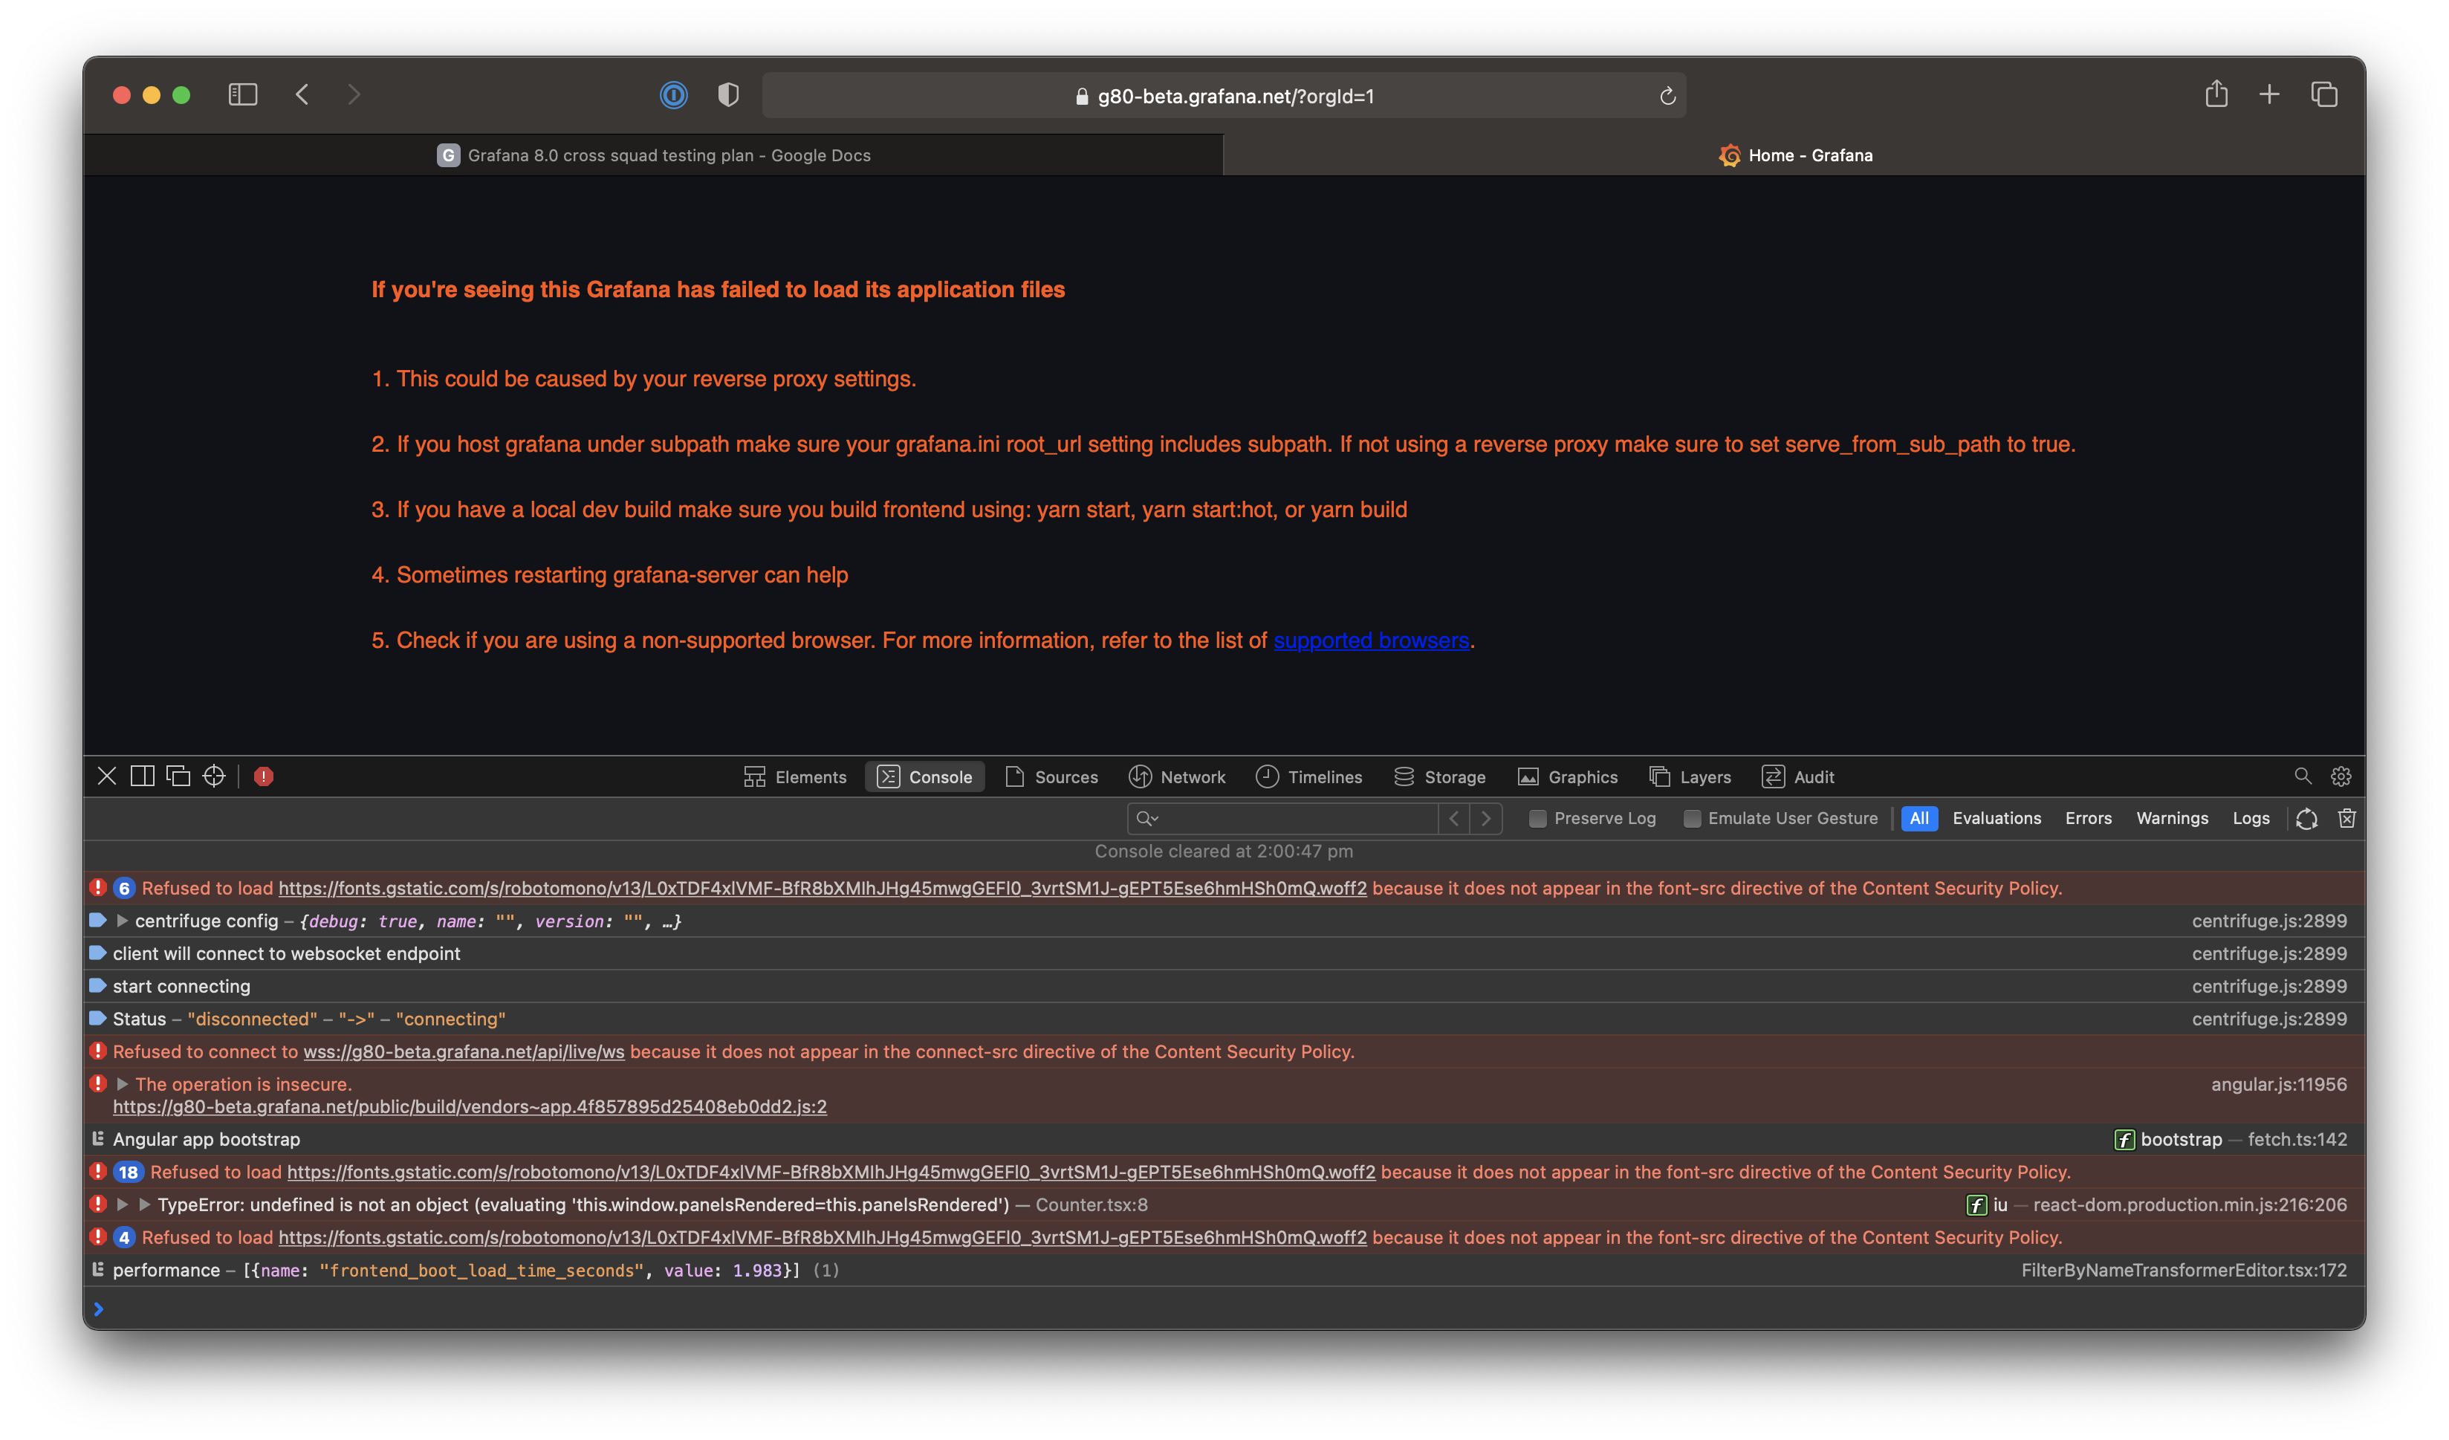Open centrifuge.js:2899 link on start connecting row

(2268, 986)
